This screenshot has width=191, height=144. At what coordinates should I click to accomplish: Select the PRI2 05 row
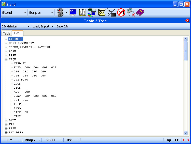click(x=20, y=104)
